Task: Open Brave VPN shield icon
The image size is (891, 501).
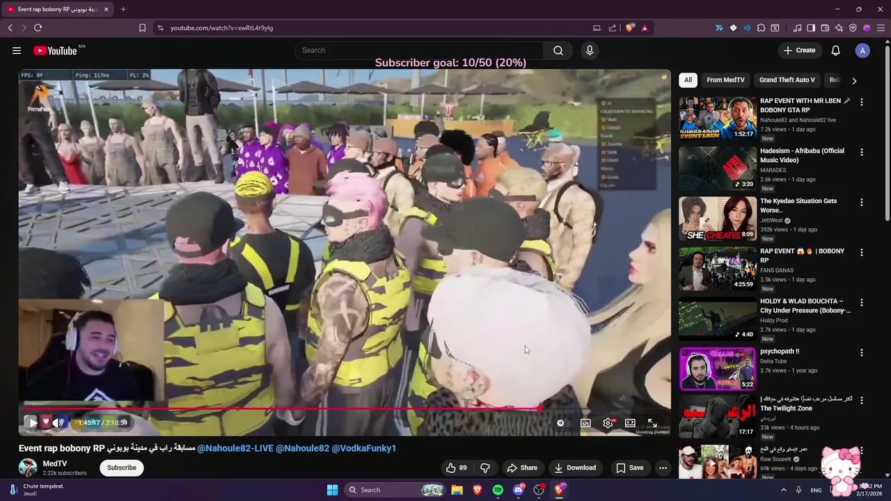Action: tap(853, 28)
